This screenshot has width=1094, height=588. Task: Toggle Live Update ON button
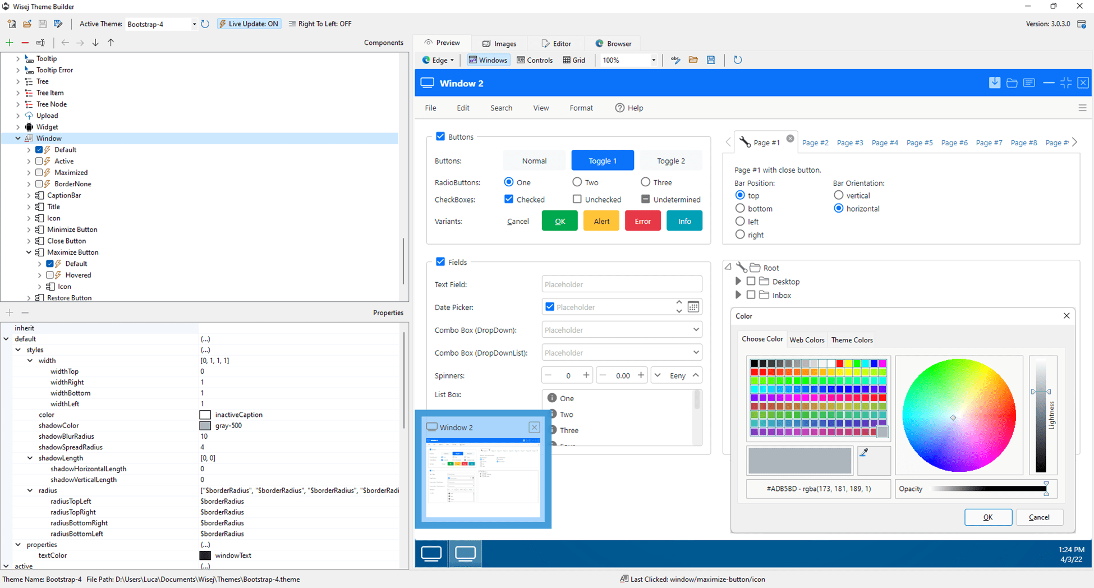[249, 24]
